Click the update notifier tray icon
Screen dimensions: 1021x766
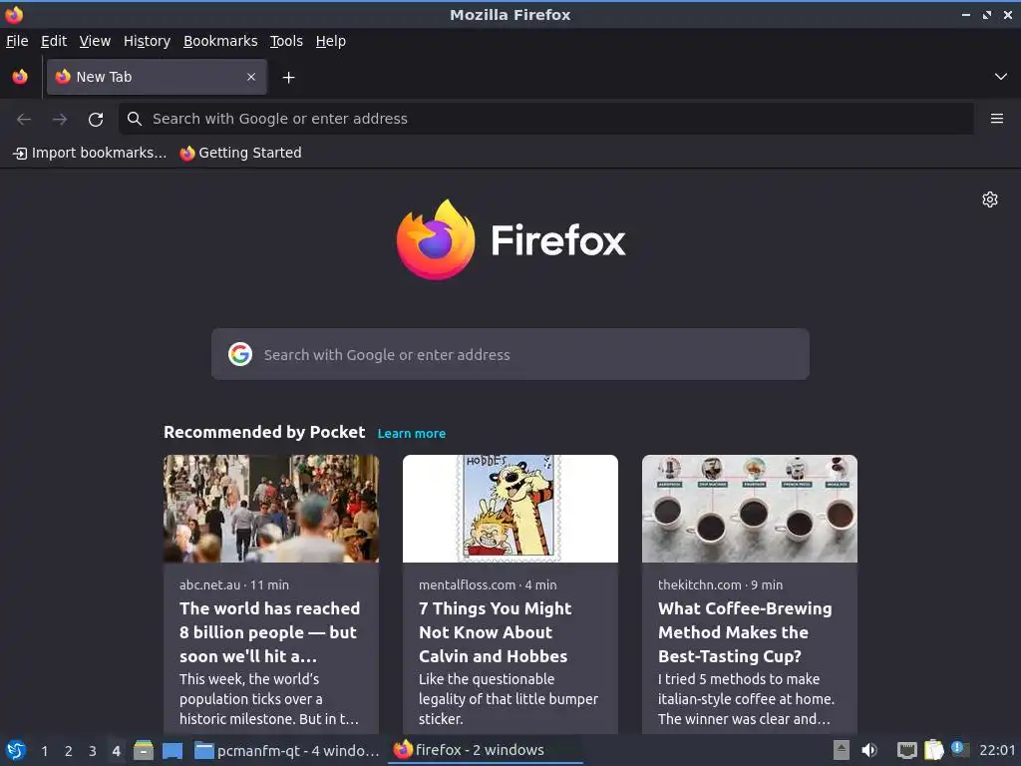click(960, 749)
